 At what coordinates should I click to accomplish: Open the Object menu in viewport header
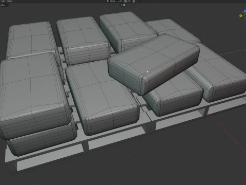pos(9,1)
